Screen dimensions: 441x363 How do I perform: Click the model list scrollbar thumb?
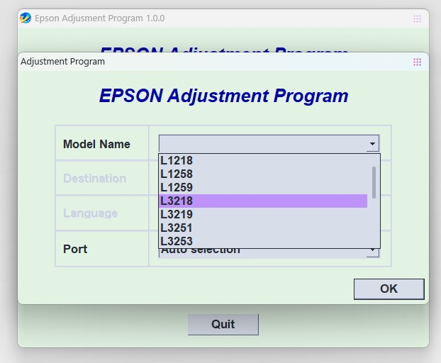pyautogui.click(x=374, y=182)
